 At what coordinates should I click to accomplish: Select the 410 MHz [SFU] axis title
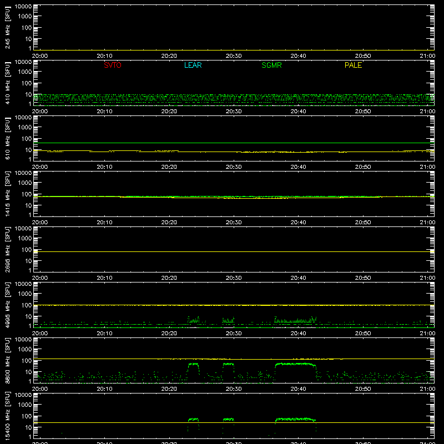pyautogui.click(x=7, y=83)
